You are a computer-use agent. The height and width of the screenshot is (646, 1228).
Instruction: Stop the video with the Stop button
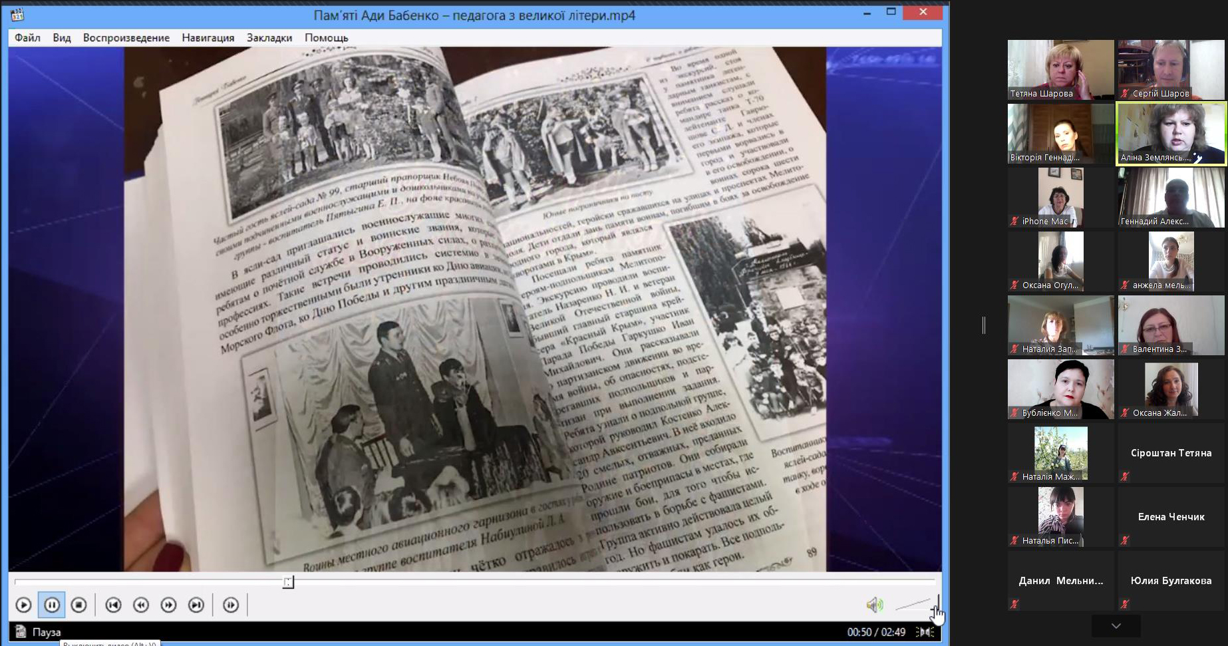(78, 605)
